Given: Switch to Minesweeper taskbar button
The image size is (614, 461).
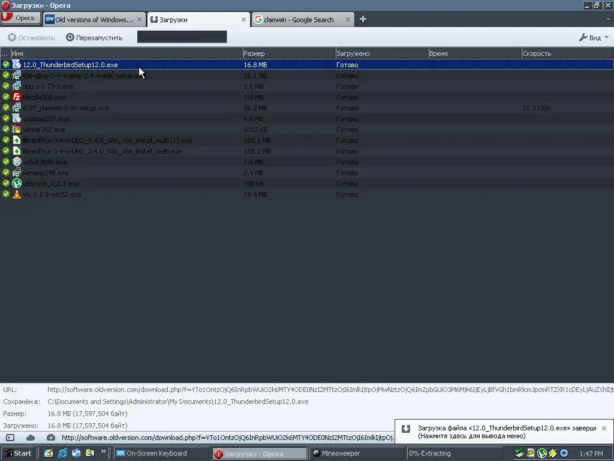Looking at the screenshot, I should (357, 453).
